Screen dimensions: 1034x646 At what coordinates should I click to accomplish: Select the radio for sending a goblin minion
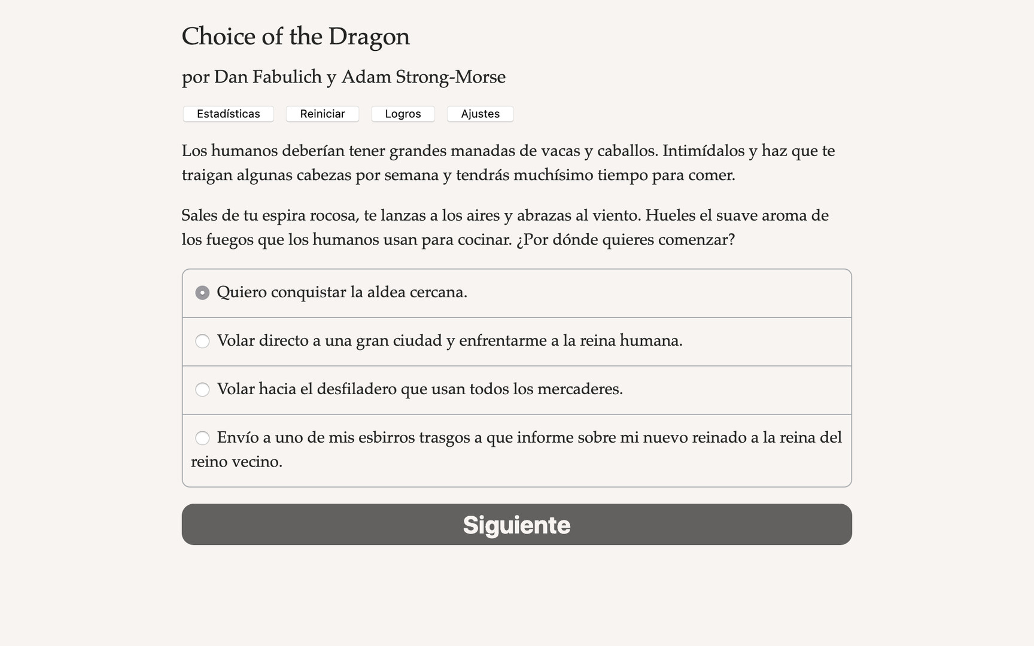[202, 438]
